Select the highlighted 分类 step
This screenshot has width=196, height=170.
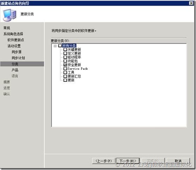(22, 64)
